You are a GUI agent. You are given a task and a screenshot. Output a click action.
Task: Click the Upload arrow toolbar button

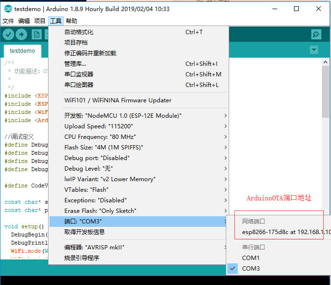pyautogui.click(x=21, y=35)
